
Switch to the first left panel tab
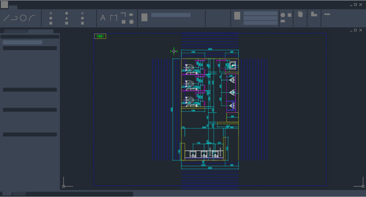pyautogui.click(x=15, y=31)
